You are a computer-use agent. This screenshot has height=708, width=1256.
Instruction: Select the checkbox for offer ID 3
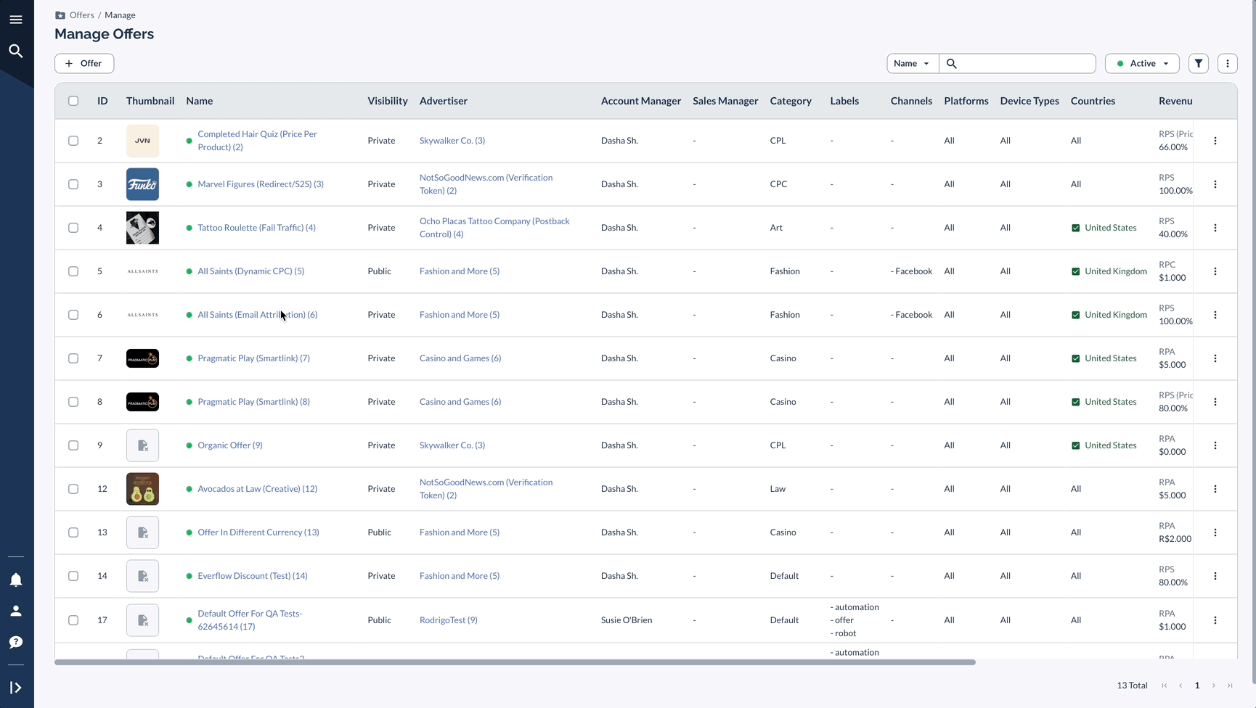(73, 184)
